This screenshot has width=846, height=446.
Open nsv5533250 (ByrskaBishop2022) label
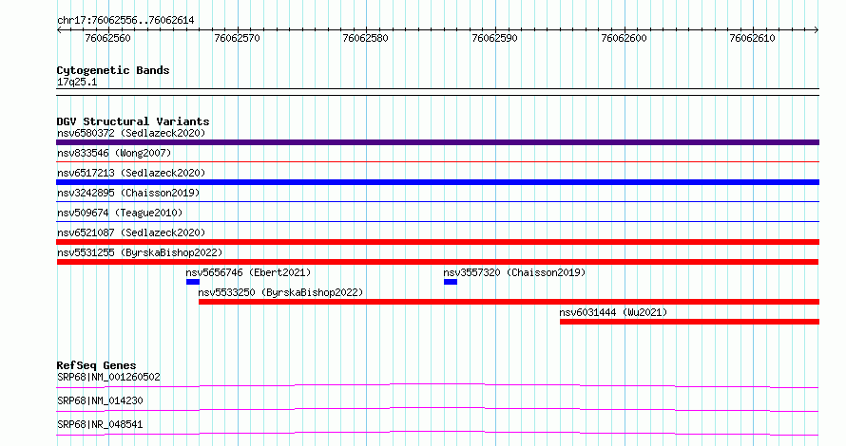click(x=280, y=292)
